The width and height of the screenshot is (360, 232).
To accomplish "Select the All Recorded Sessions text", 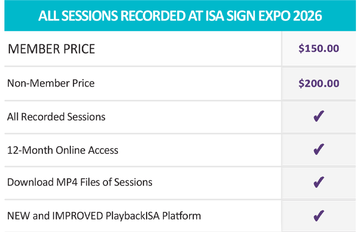I will tap(56, 117).
